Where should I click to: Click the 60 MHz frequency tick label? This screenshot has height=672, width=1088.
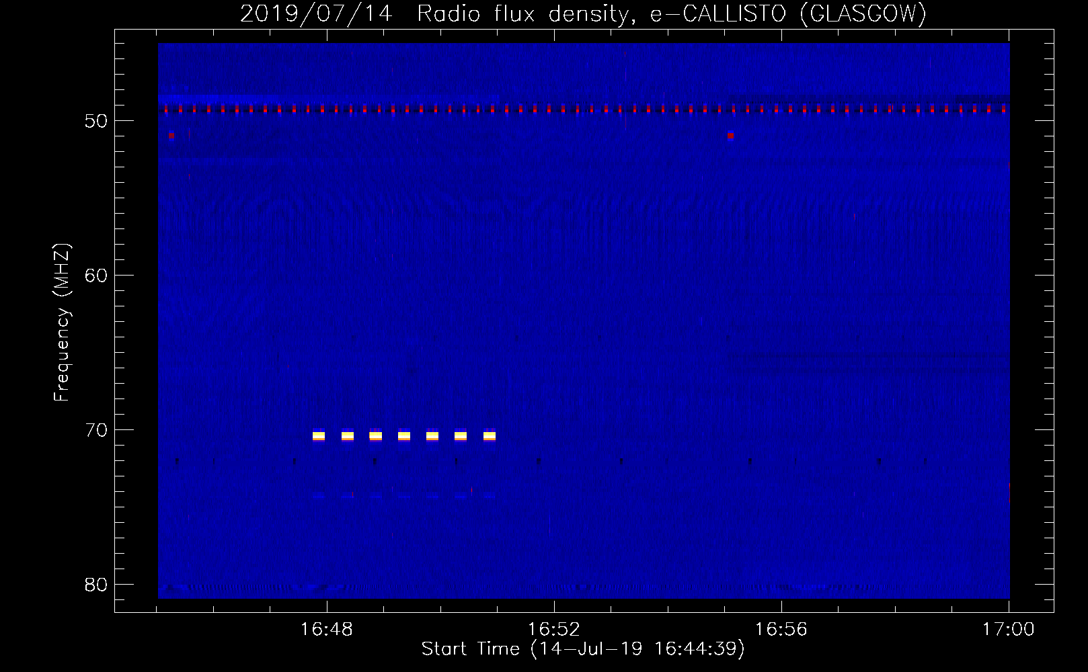pyautogui.click(x=96, y=276)
